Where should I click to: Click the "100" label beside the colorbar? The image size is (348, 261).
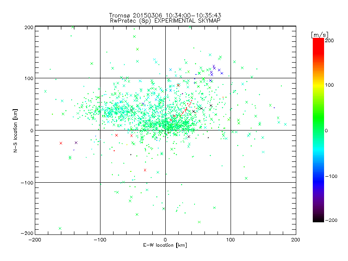(329, 85)
